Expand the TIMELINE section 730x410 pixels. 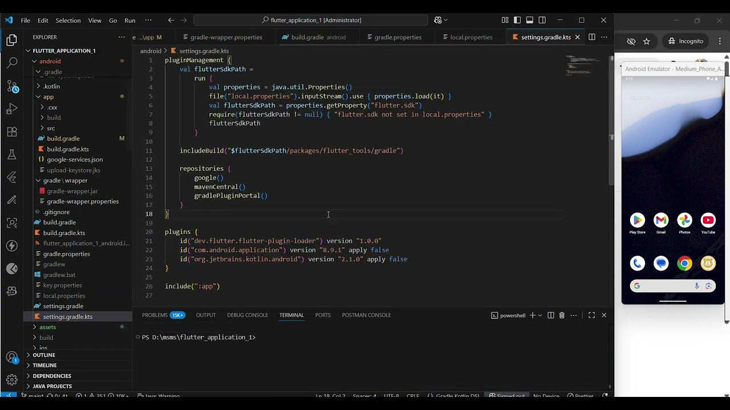(44, 365)
